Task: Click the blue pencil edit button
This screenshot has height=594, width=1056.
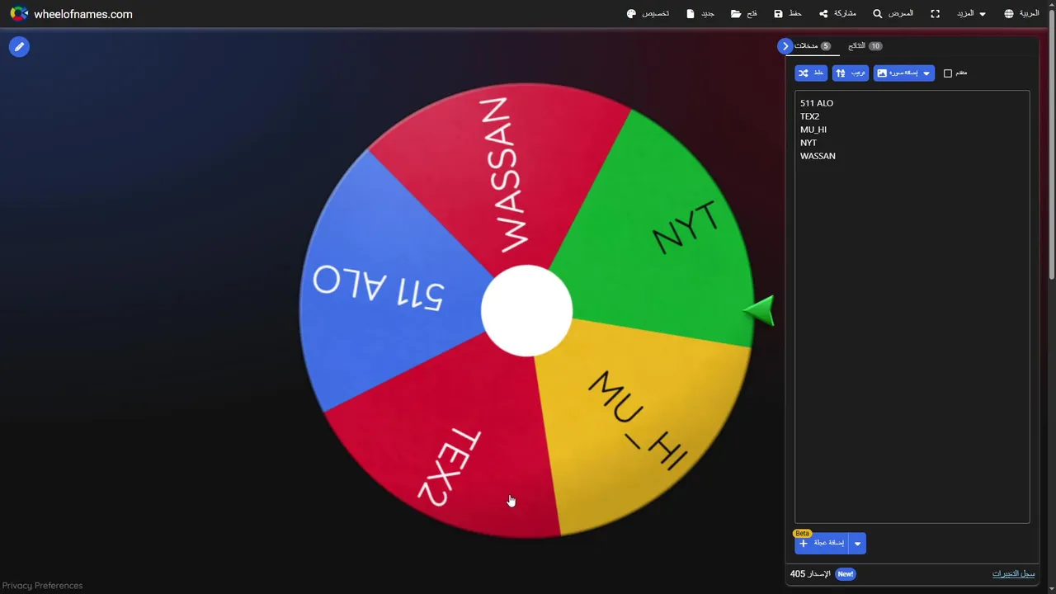Action: [19, 47]
